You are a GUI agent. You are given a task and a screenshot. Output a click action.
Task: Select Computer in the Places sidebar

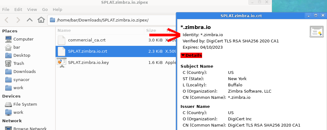[x=23, y=39]
